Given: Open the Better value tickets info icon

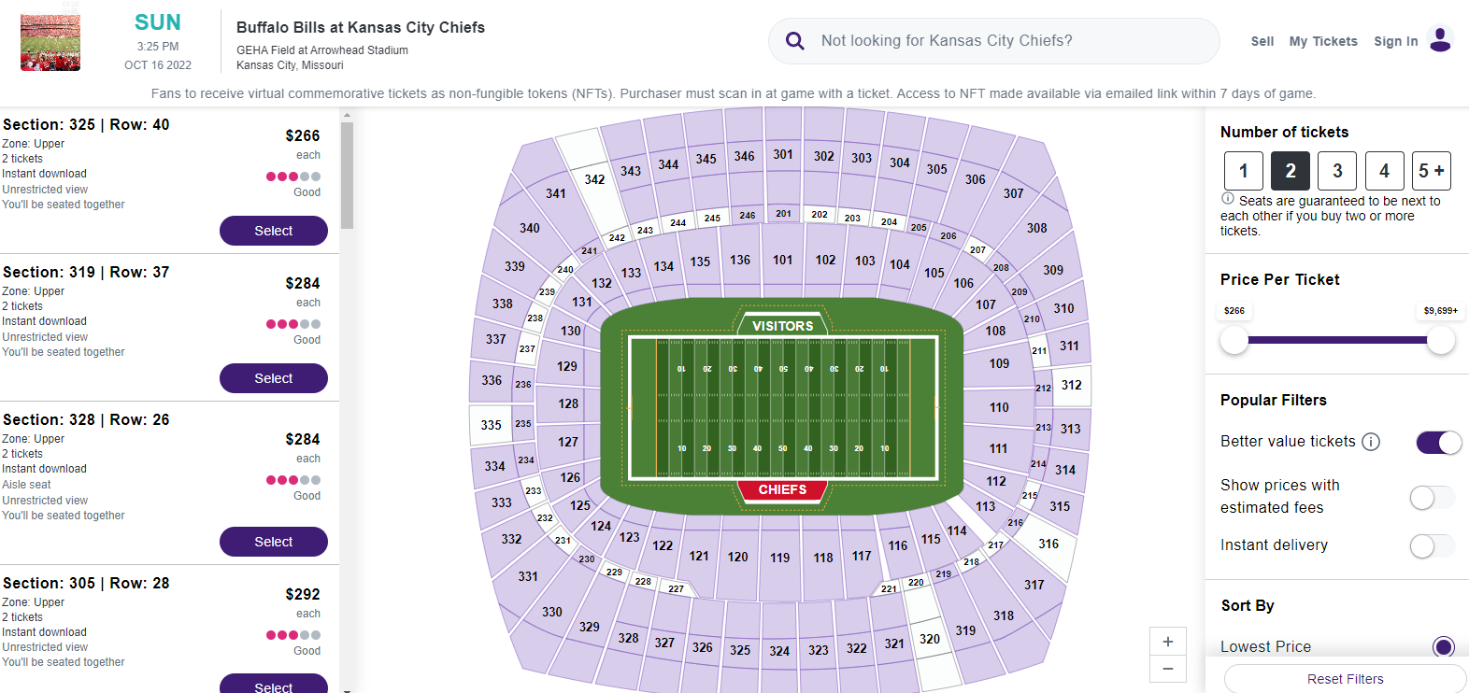Looking at the screenshot, I should tap(1371, 442).
